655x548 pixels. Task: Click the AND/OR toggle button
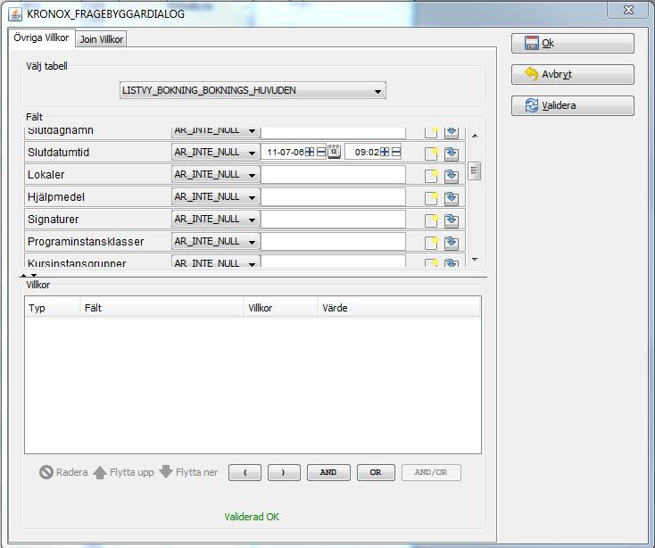[x=431, y=472]
